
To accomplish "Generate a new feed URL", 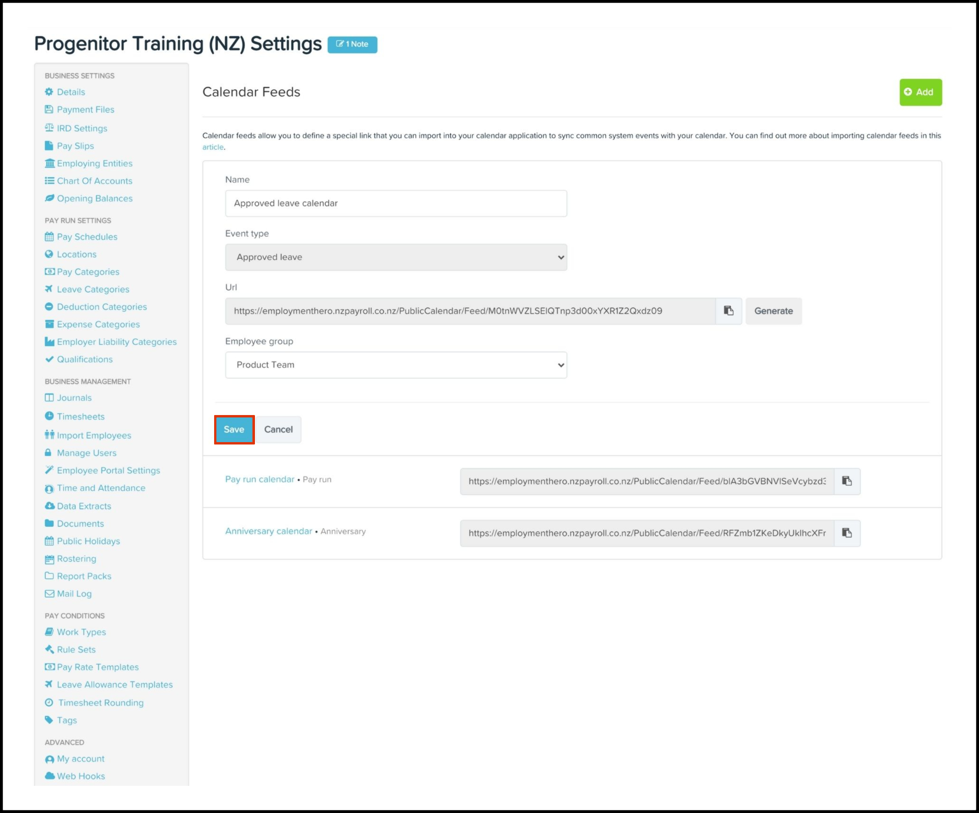I will click(773, 311).
